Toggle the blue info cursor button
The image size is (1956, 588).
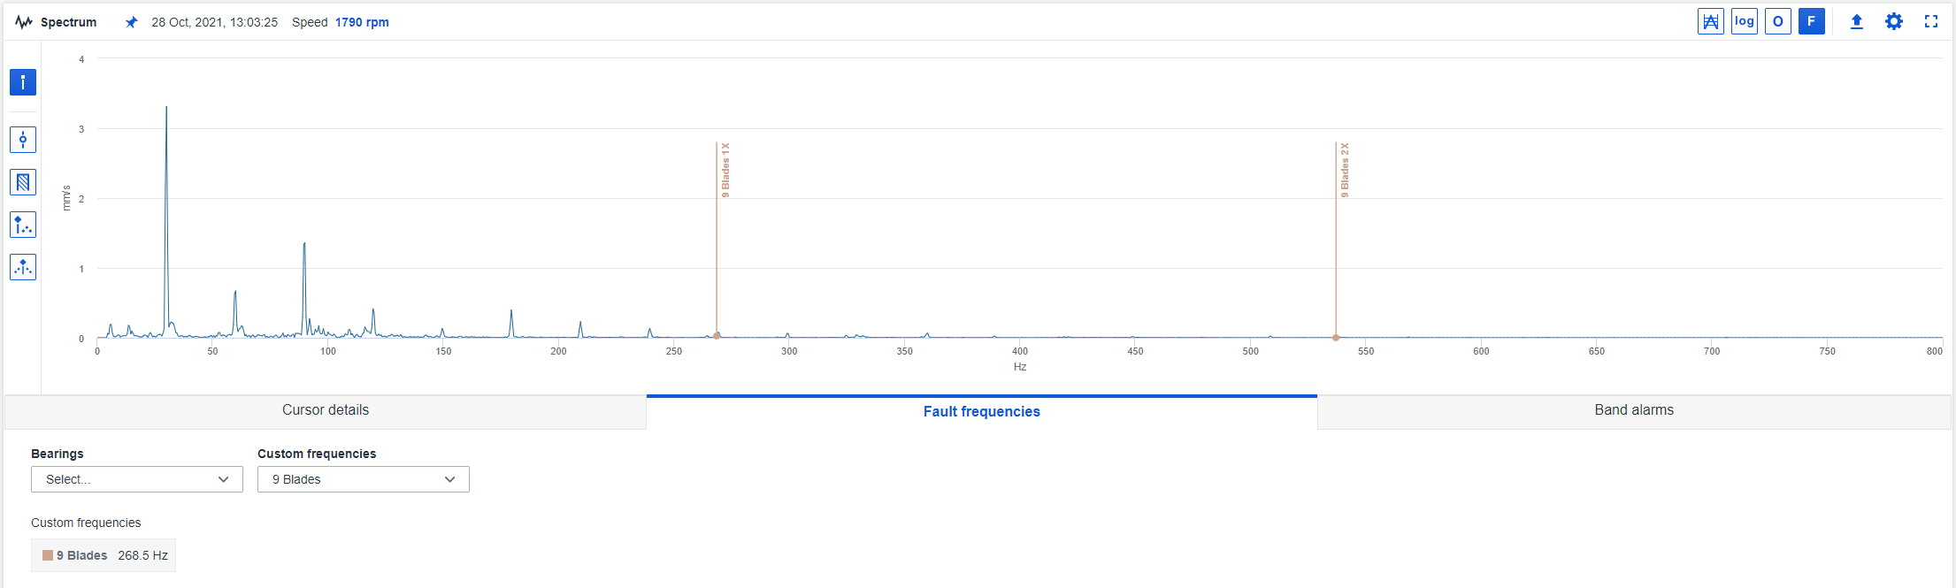click(23, 82)
